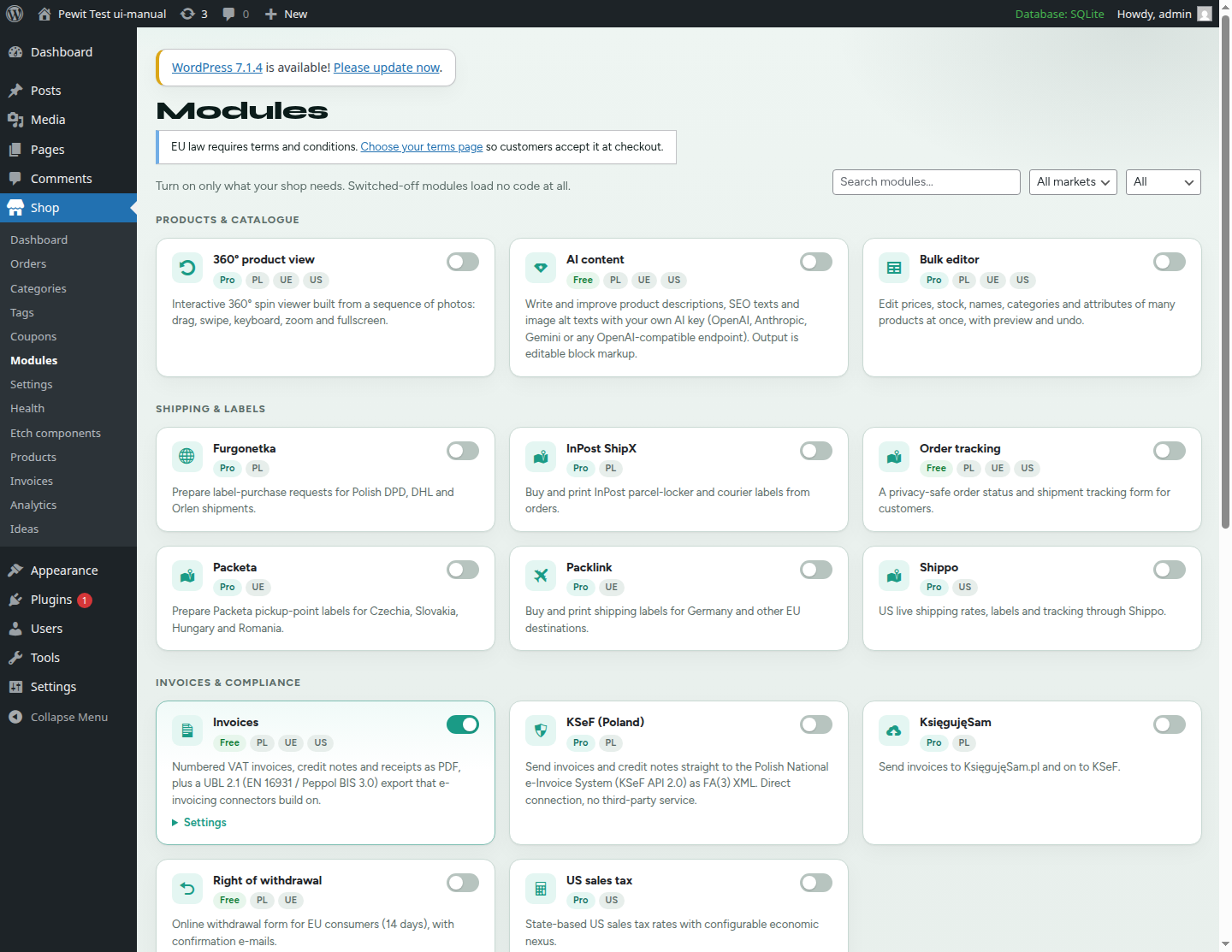
Task: Click the Invoices document icon
Action: pyautogui.click(x=187, y=730)
